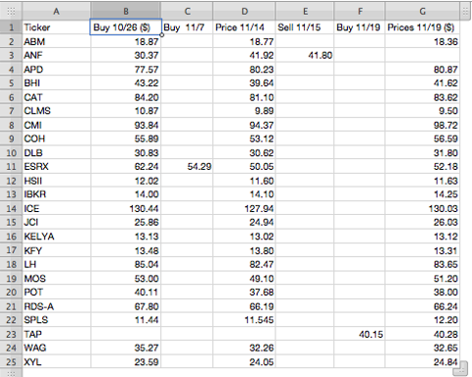Select ESRX Buy 11/7 value 54.29
This screenshot has width=472, height=377.
click(187, 167)
